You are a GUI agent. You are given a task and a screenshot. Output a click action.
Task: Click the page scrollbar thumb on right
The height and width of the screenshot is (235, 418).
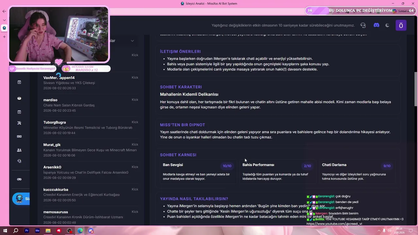[x=416, y=89]
